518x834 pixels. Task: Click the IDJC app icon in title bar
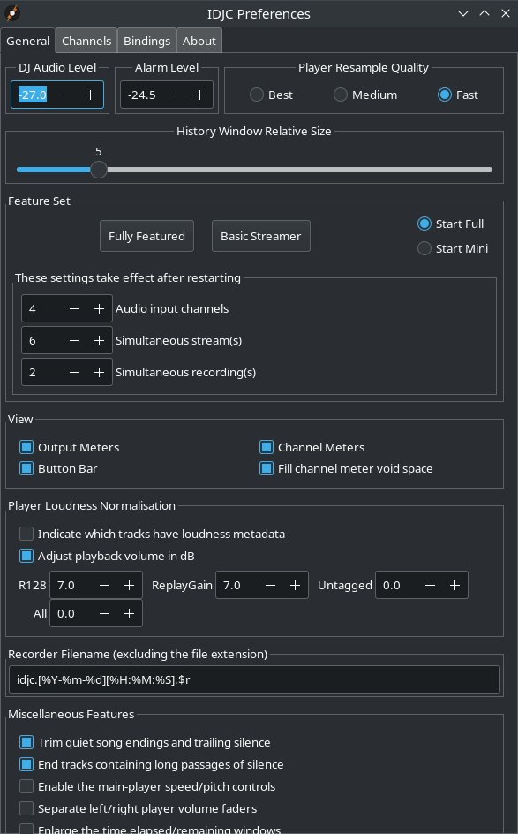click(12, 13)
